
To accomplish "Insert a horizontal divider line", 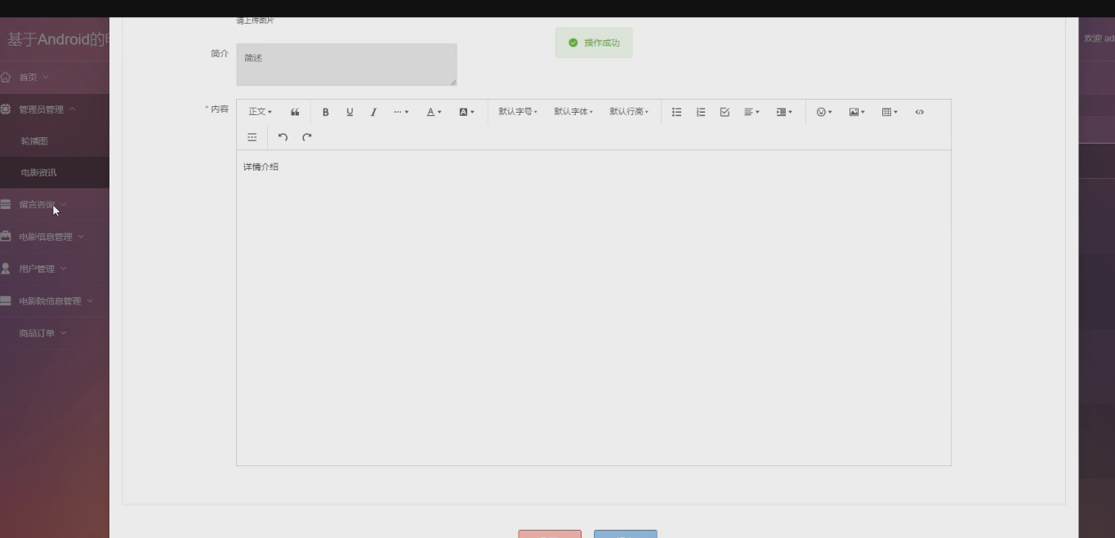I will (x=252, y=137).
